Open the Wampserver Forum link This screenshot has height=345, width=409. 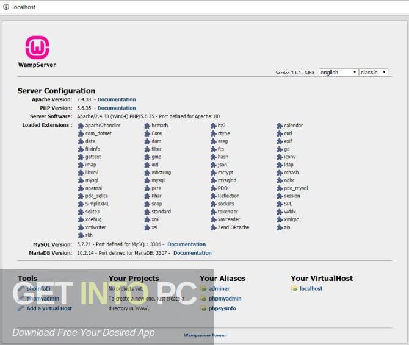204,335
